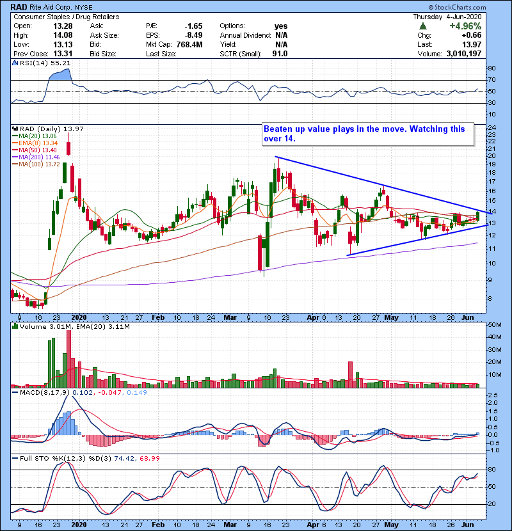Click the Low value 13.13
Screen dimensions: 512x531
click(x=63, y=44)
